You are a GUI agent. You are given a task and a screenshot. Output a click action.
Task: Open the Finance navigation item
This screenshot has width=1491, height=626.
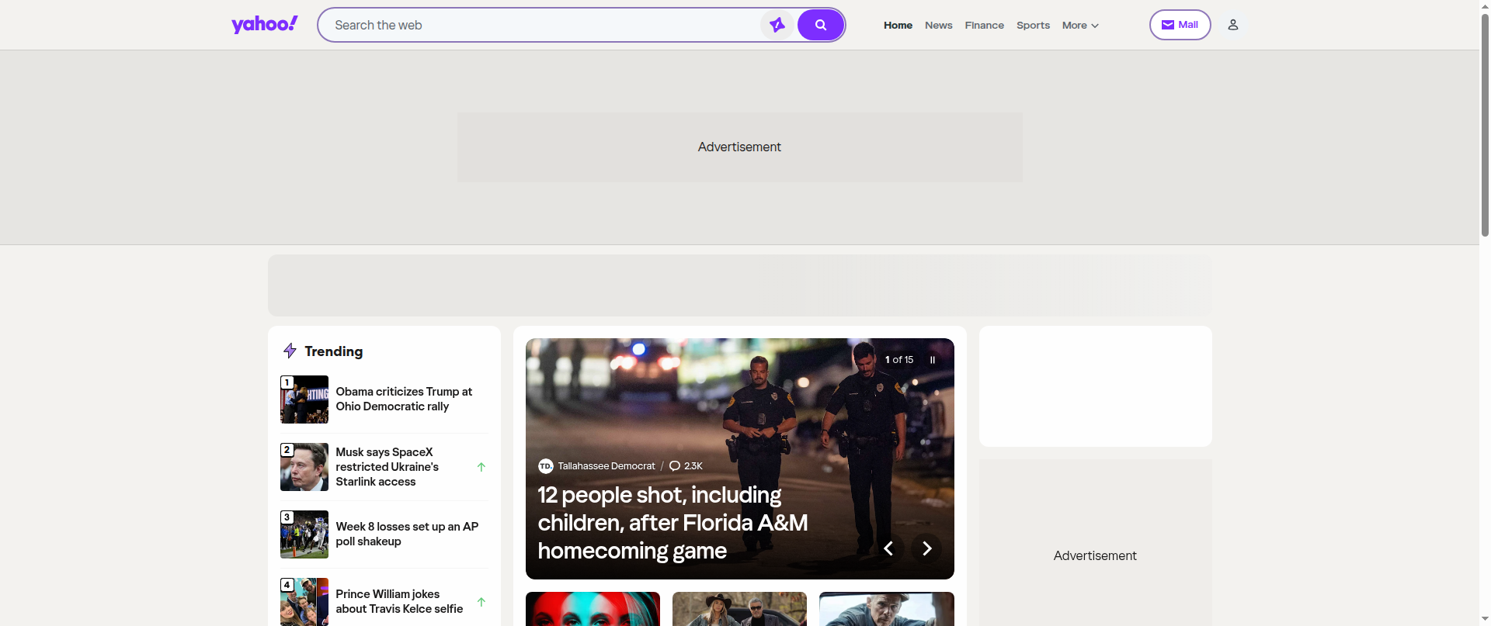(x=984, y=26)
